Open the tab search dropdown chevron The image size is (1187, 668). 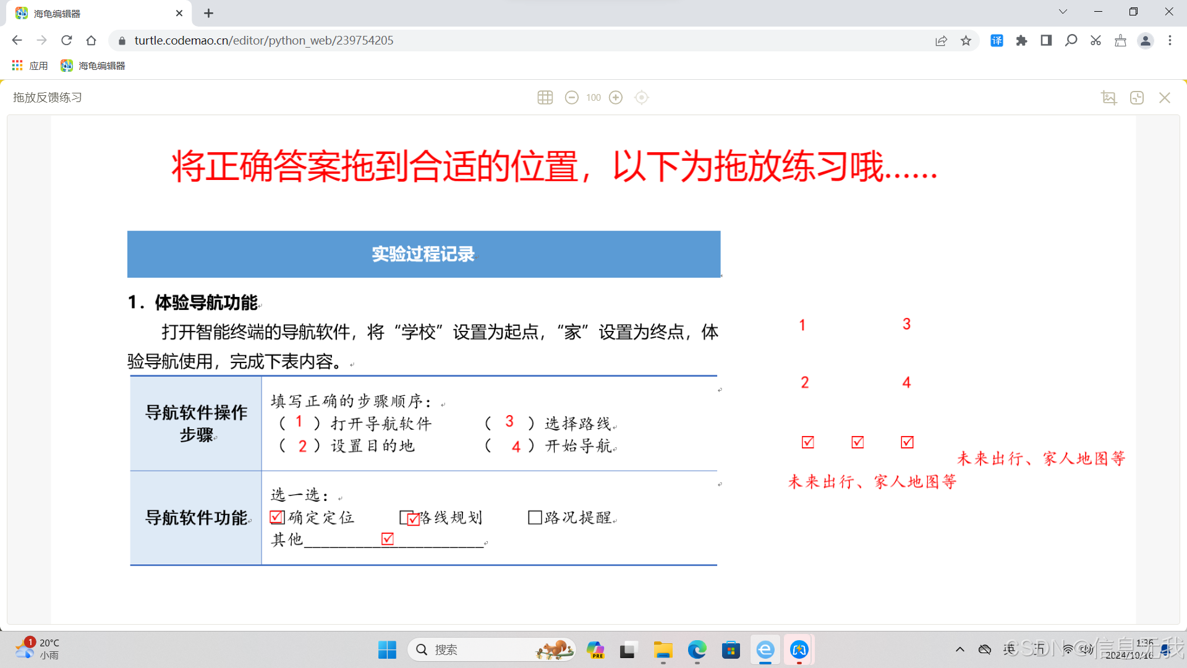click(x=1063, y=12)
